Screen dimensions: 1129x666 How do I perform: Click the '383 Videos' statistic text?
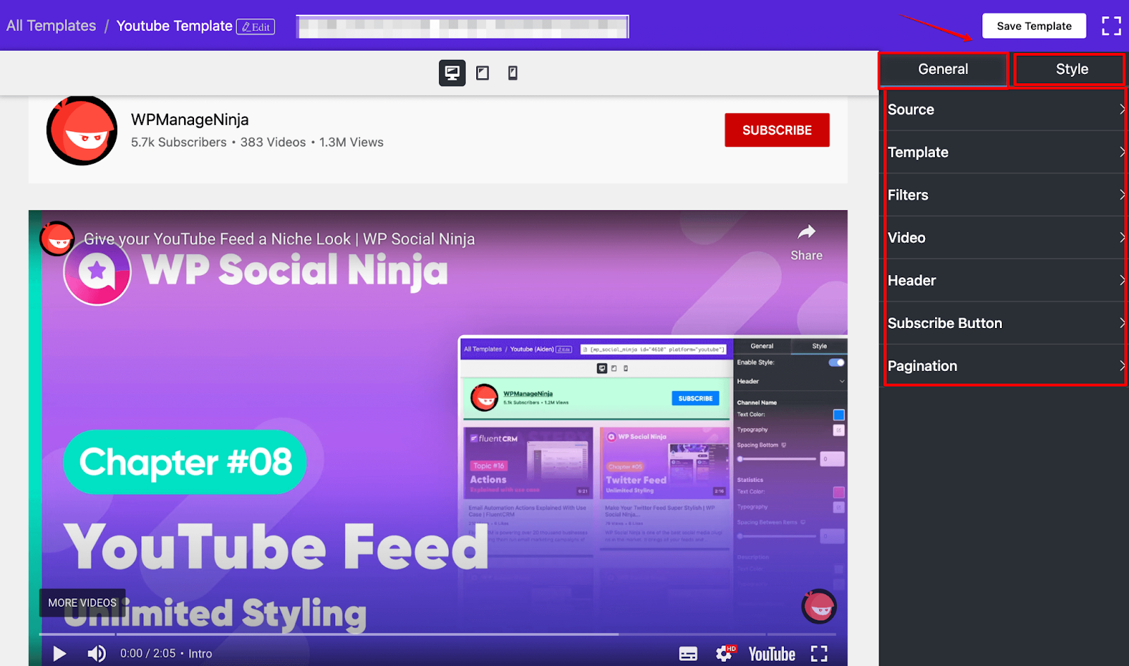[273, 143]
